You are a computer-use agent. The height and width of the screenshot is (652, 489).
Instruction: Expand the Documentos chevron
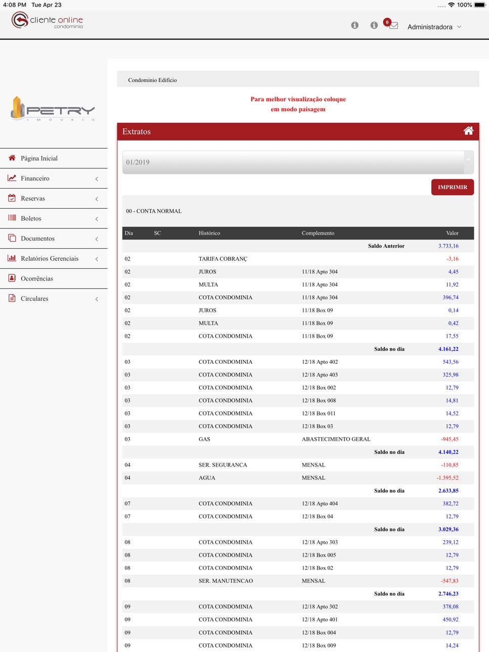pyautogui.click(x=97, y=239)
